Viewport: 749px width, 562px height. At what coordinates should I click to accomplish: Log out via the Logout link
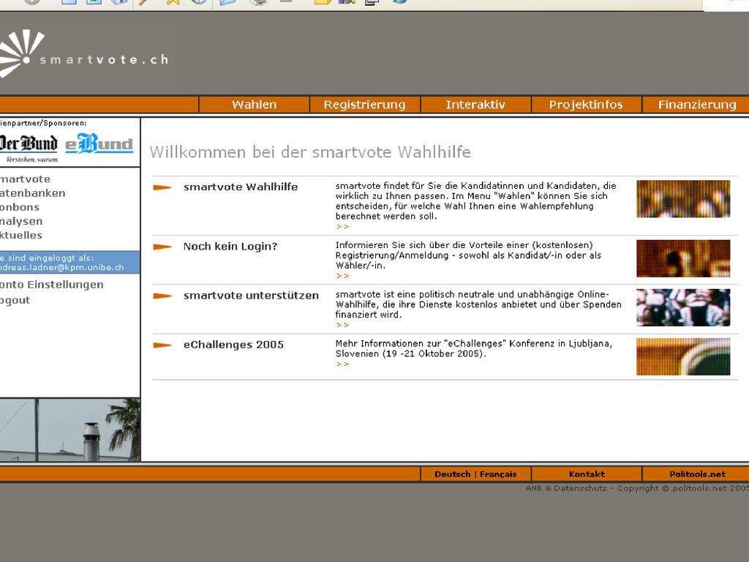click(x=15, y=300)
